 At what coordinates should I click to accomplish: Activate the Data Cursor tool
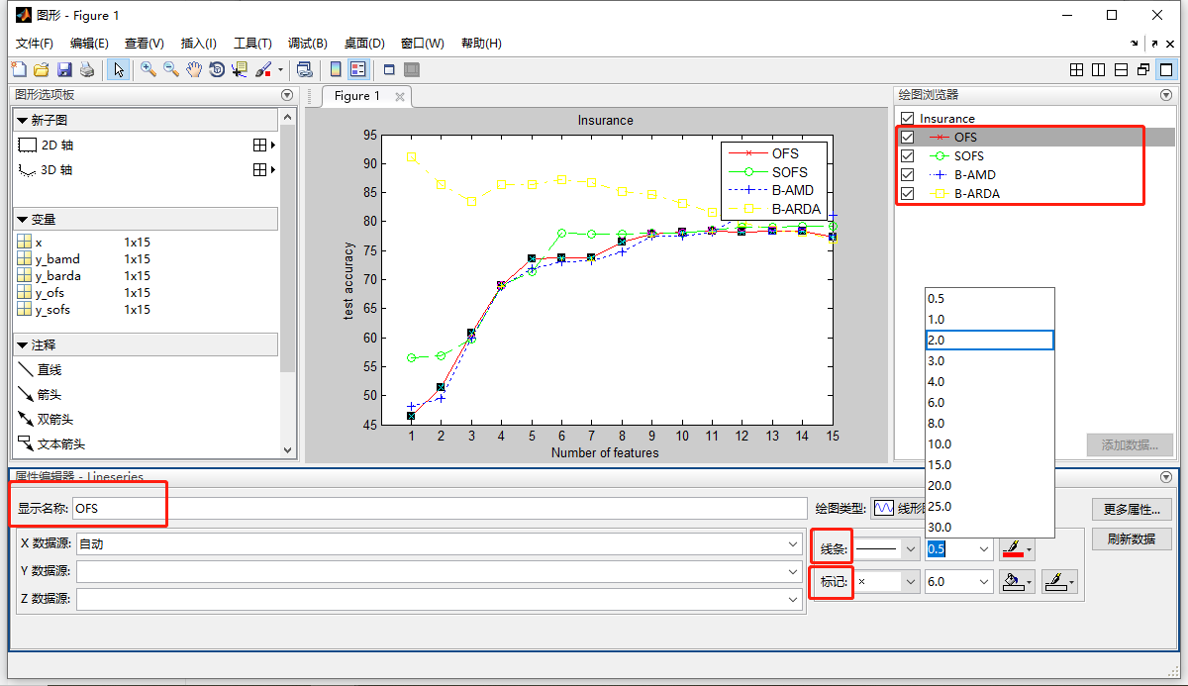click(240, 69)
